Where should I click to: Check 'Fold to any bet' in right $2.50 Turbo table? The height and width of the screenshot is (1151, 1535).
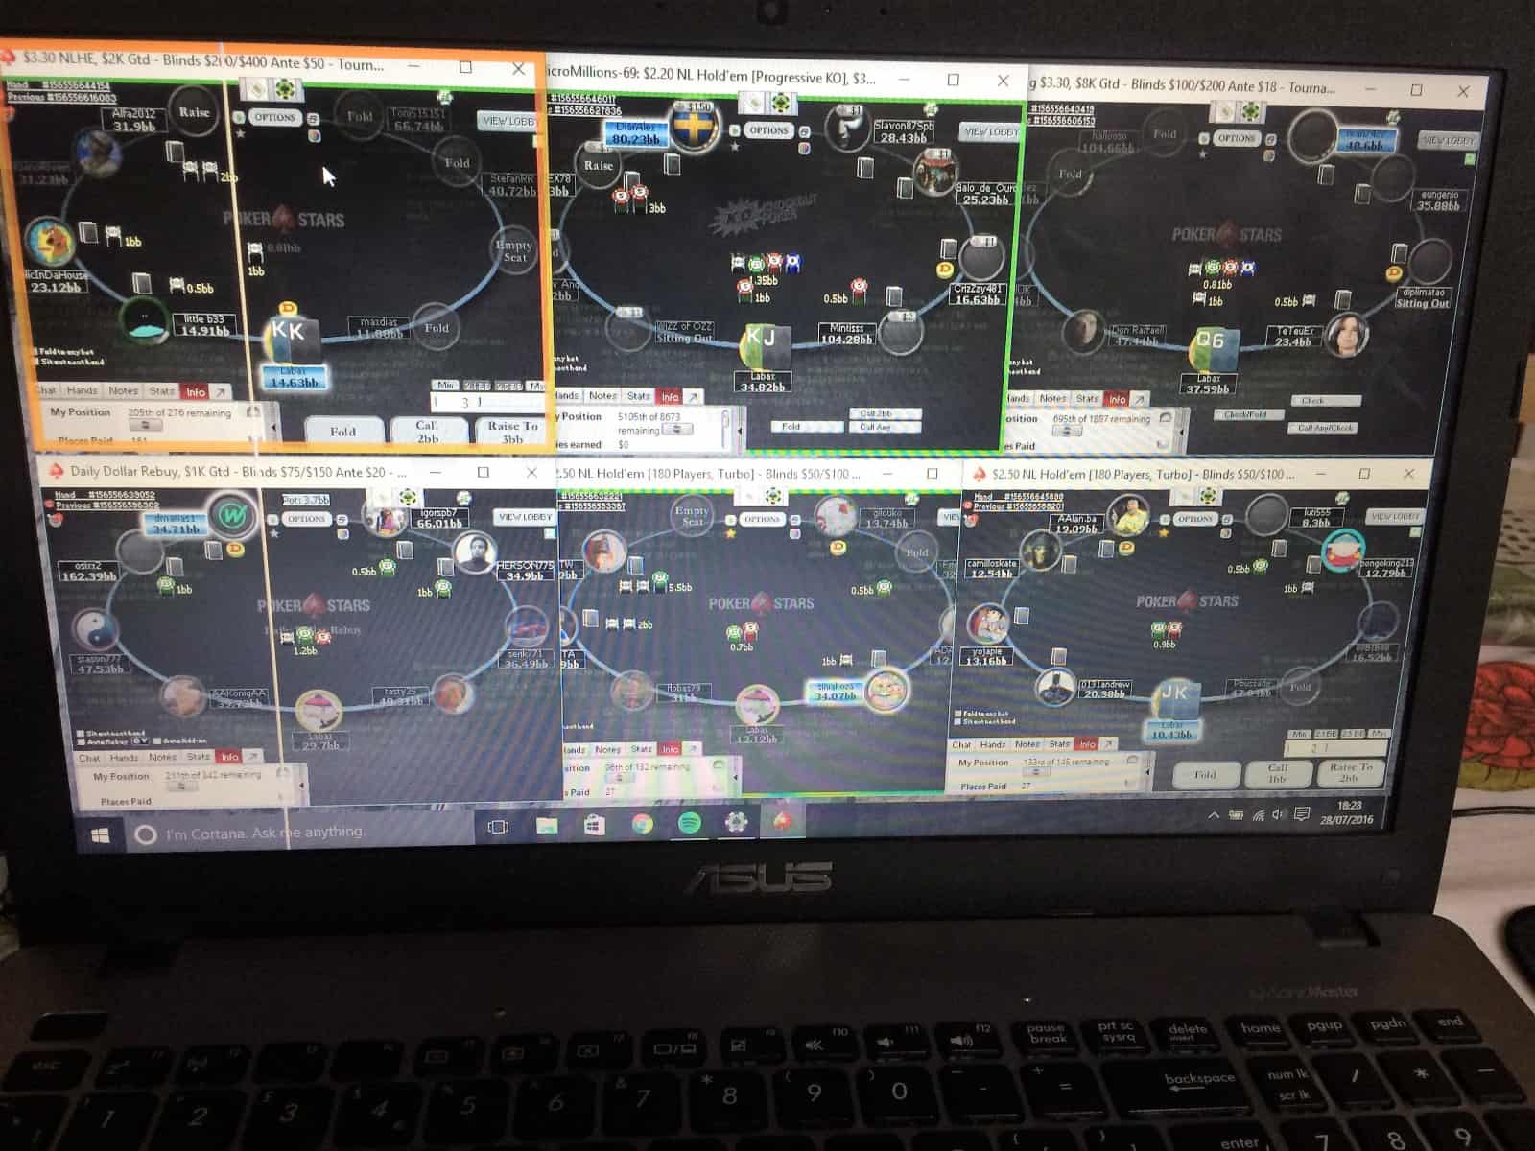tap(959, 713)
